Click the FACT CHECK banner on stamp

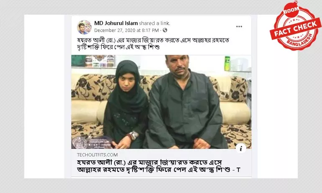point(296,28)
